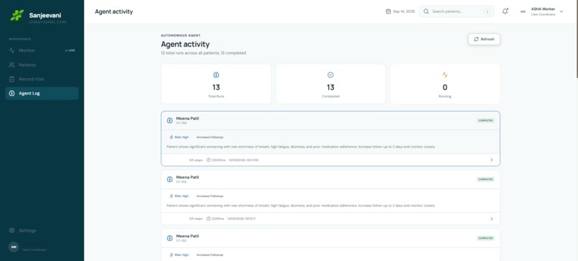Image resolution: width=578 pixels, height=261 pixels.
Task: Click Increase Followup tag on the 08:13 run
Action: [x=209, y=196]
